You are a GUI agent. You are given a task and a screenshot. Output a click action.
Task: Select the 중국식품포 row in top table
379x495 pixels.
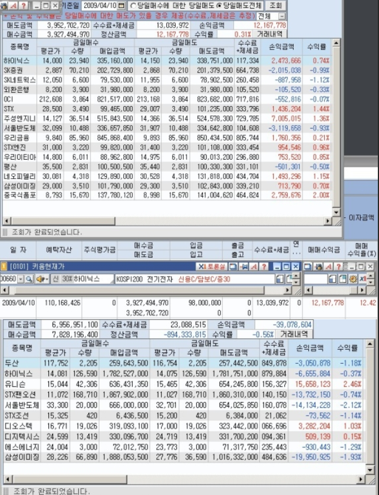pyautogui.click(x=167, y=195)
